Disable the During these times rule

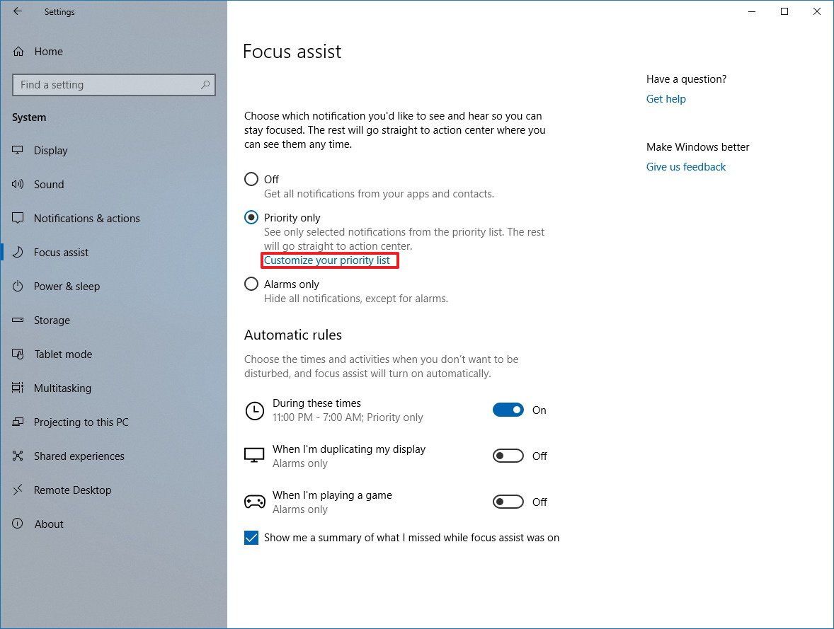pyautogui.click(x=508, y=410)
